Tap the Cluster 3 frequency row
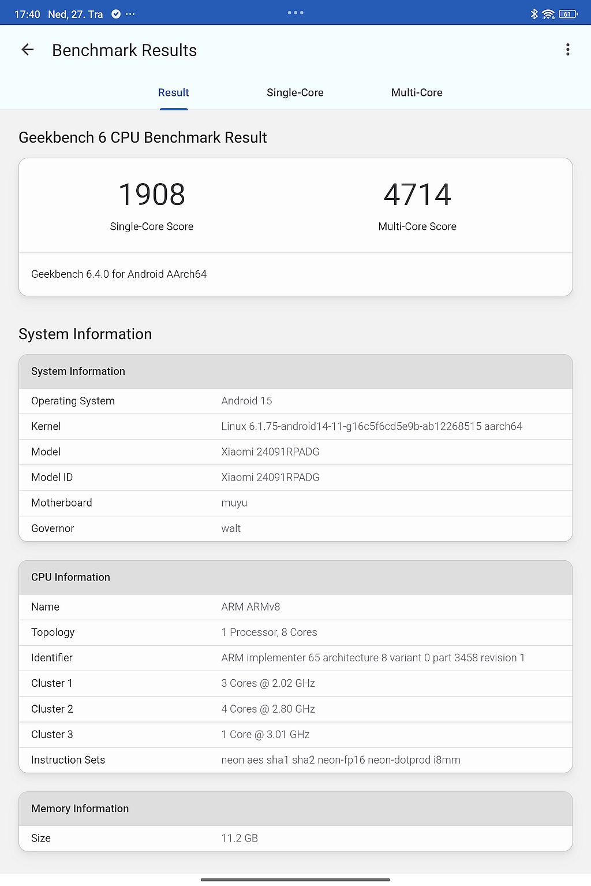 click(295, 734)
